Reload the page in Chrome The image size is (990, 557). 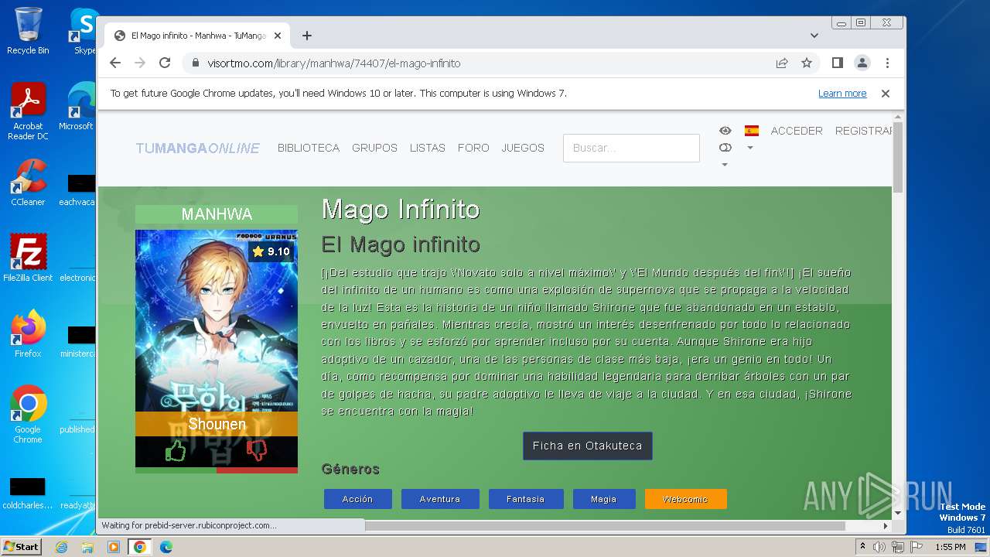(x=165, y=63)
